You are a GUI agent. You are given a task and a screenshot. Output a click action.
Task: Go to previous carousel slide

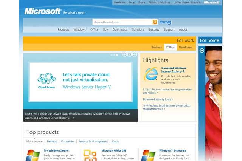[125, 54]
